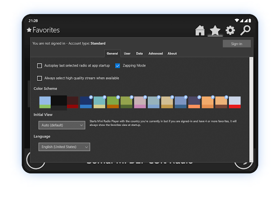Enable autoplay last selected radio at startup
Screen dimensions: 280x204
(39, 66)
